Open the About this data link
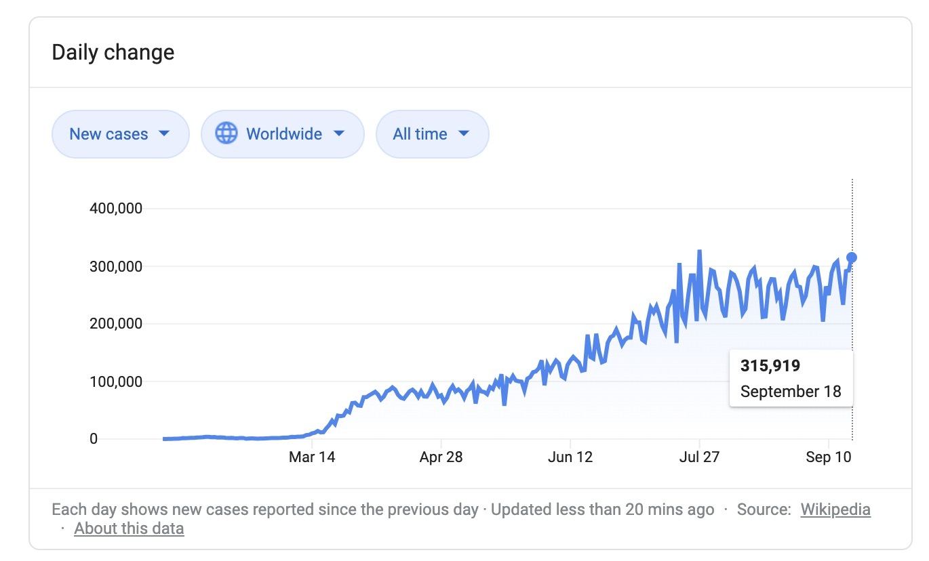 pos(129,528)
